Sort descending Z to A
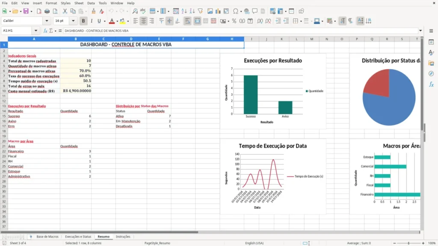438x246 pixels. tap(192, 11)
